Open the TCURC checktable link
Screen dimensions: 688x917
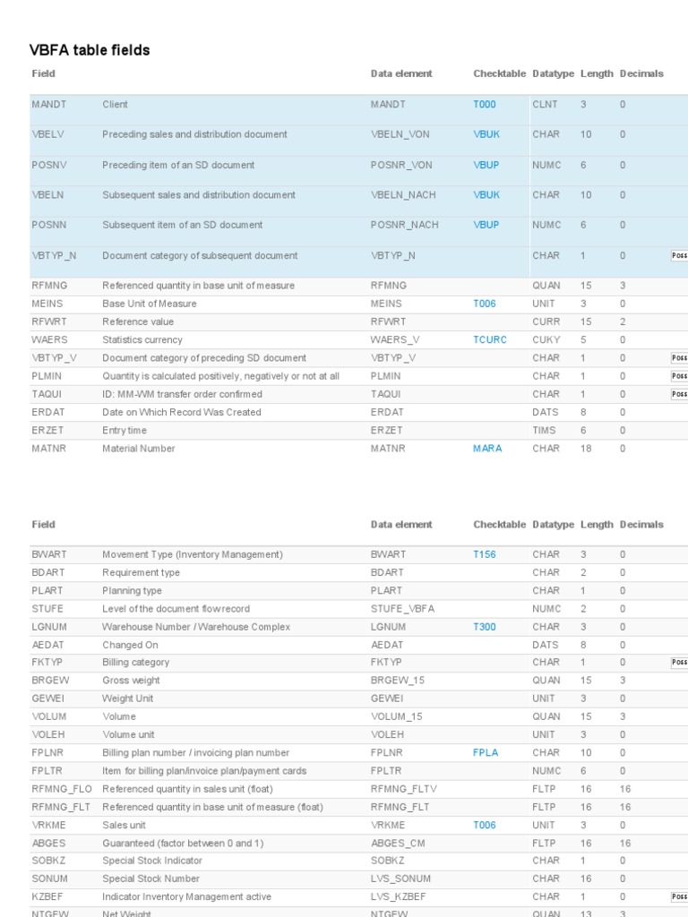[488, 340]
